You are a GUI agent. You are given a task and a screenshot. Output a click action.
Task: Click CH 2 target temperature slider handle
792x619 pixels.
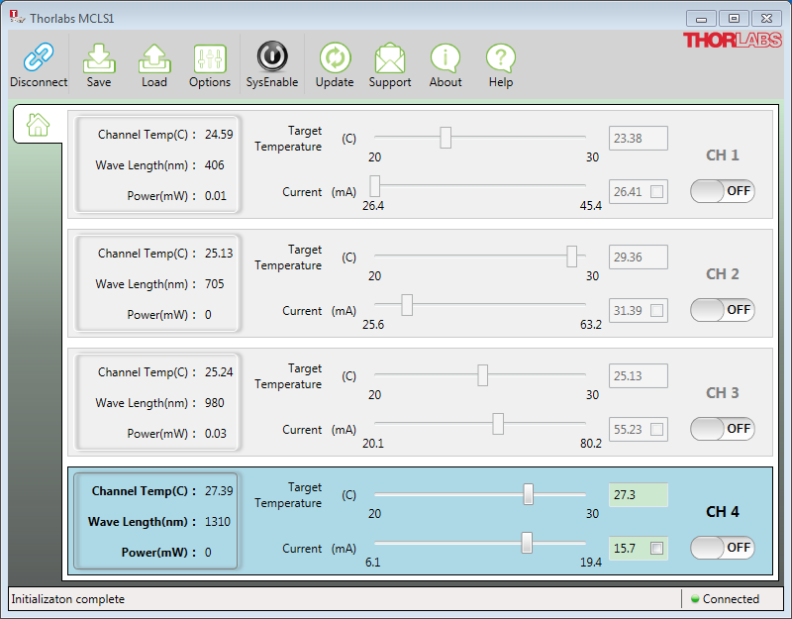point(571,257)
